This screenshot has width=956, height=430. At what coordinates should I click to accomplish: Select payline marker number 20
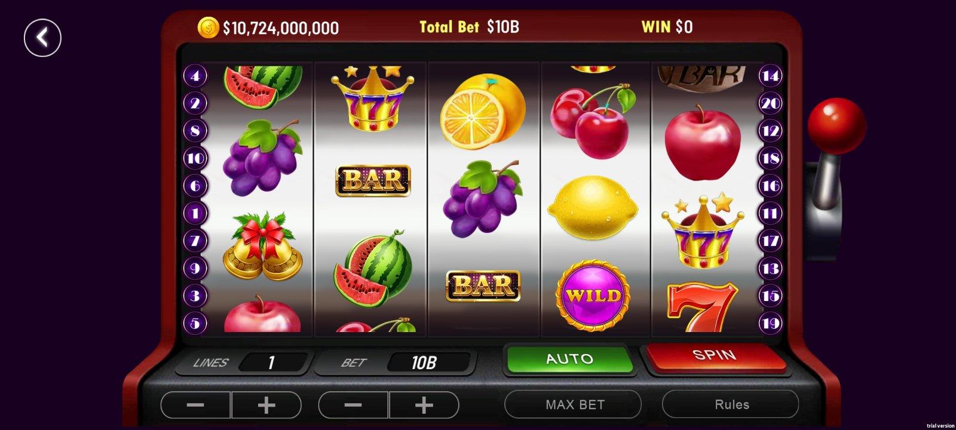coord(770,103)
